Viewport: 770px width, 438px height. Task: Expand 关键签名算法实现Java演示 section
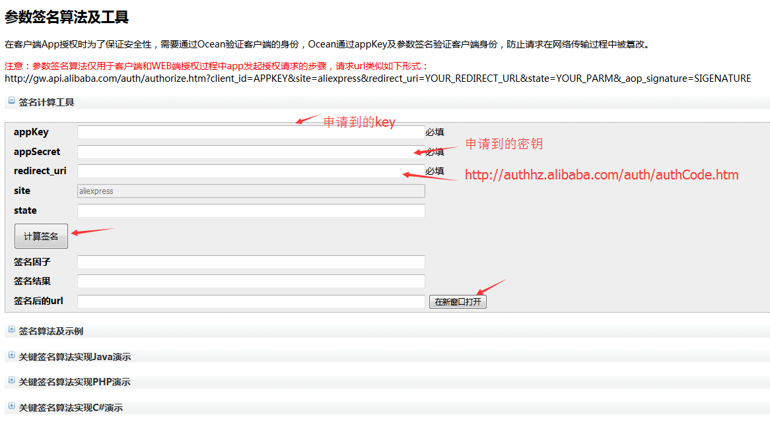pyautogui.click(x=11, y=355)
